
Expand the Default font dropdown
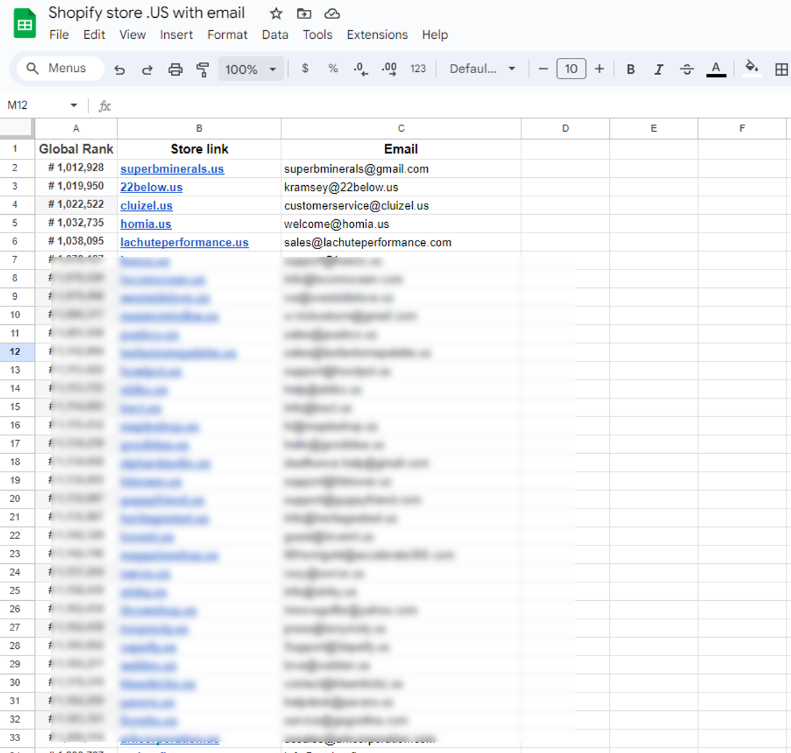click(x=482, y=69)
